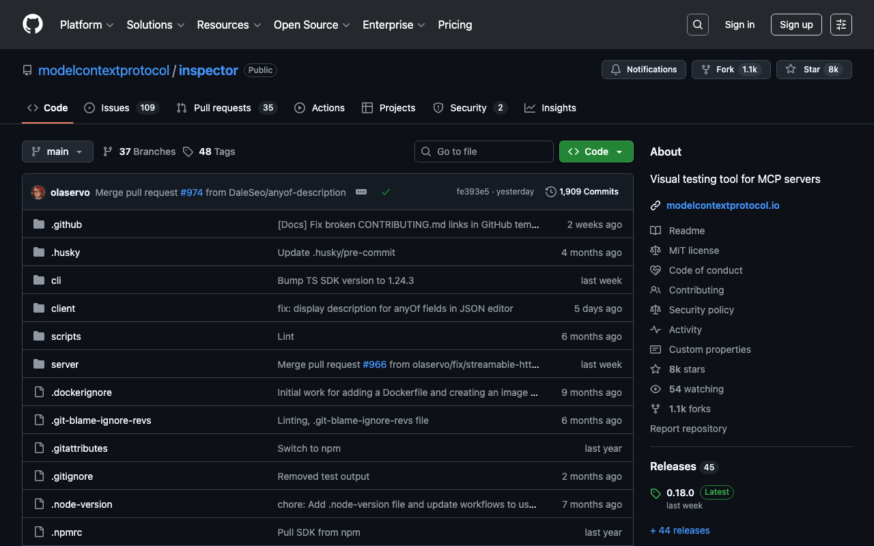The height and width of the screenshot is (546, 874).
Task: Open search with the magnifier icon
Action: click(697, 25)
